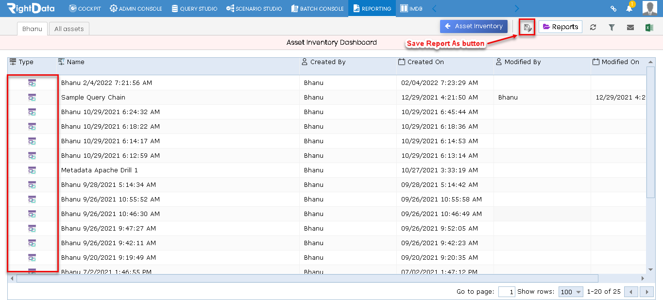Export report with the Excel icon

point(649,28)
